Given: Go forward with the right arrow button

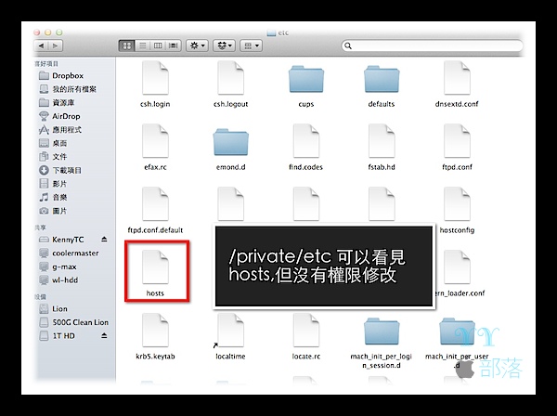Looking at the screenshot, I should (56, 45).
